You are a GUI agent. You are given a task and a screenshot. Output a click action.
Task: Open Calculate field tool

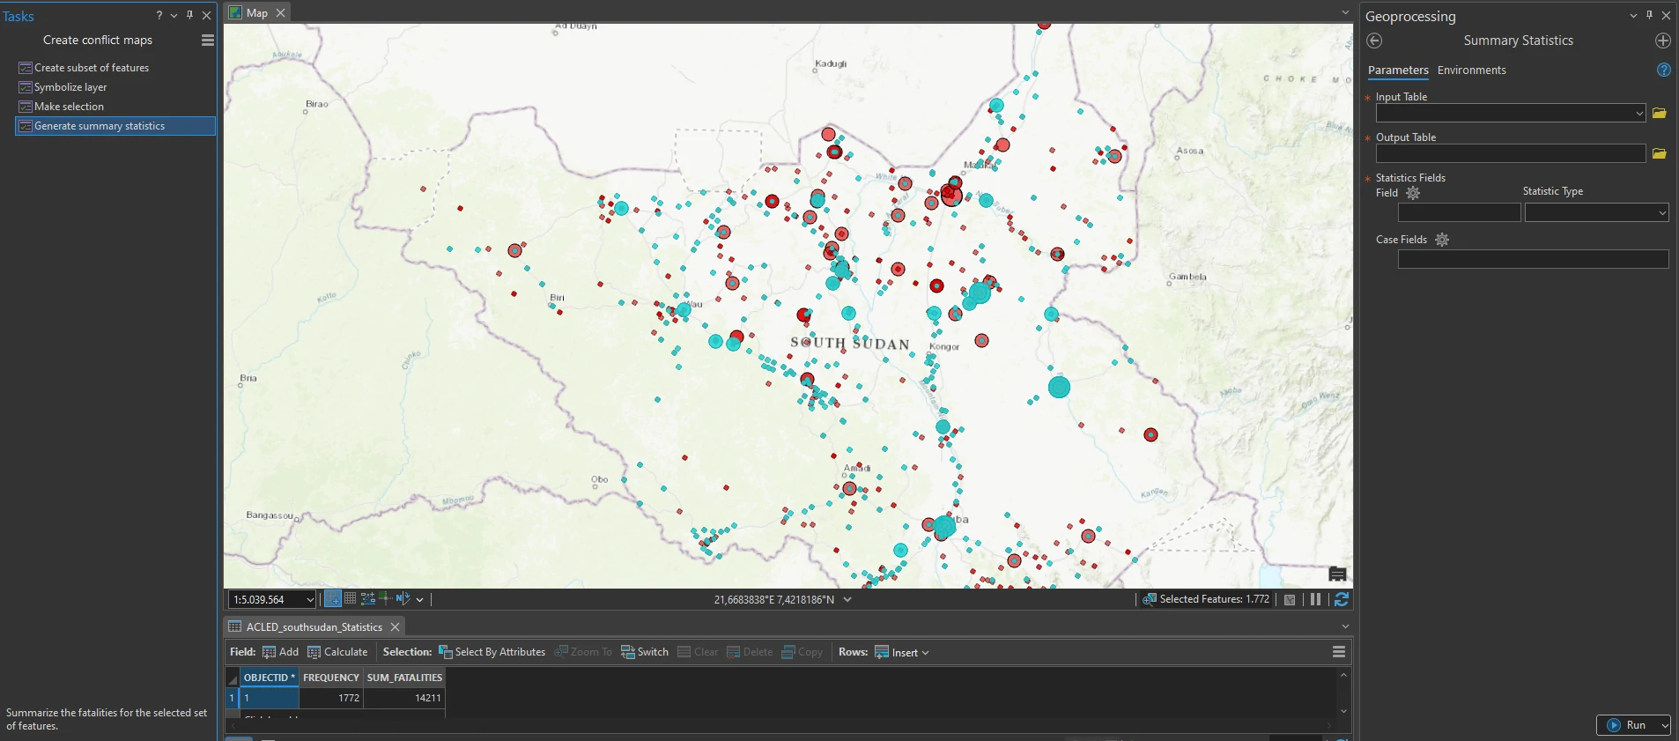(337, 652)
